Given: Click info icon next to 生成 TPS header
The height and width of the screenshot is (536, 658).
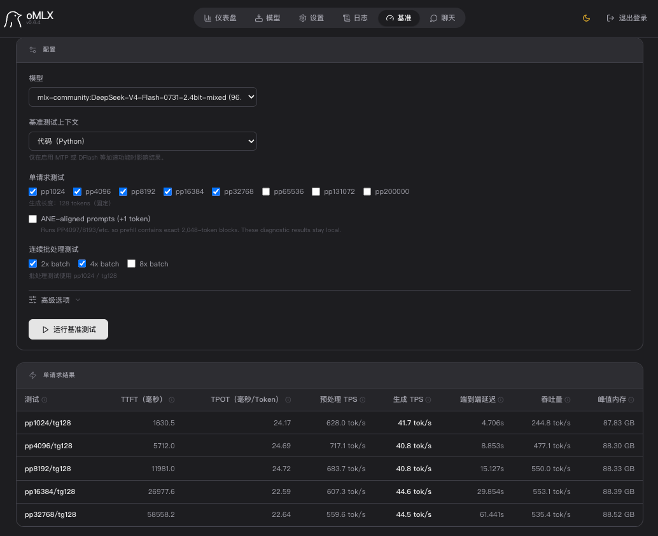Looking at the screenshot, I should coord(428,400).
